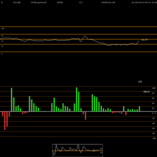Click the RSI left-axis 100 label

pyautogui.click(x=3, y=29)
